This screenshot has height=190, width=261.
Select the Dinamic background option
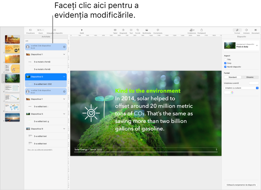pos(250,77)
